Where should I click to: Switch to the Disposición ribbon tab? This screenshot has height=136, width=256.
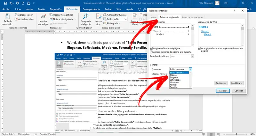point(56,9)
